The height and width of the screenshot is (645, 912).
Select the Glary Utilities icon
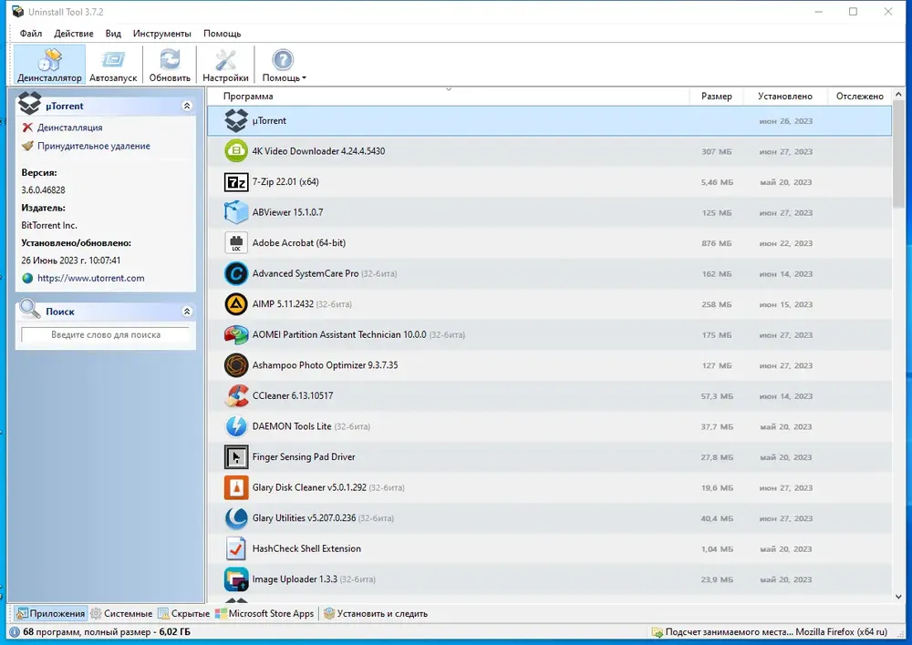click(236, 517)
